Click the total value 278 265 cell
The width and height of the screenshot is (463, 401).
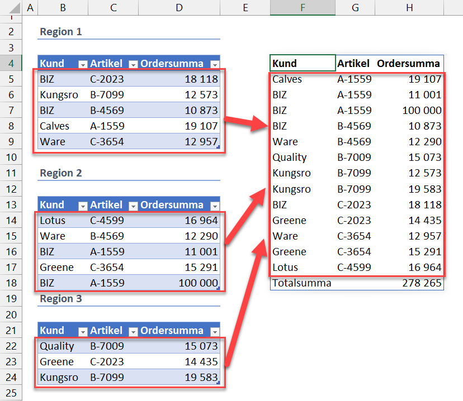pos(422,283)
